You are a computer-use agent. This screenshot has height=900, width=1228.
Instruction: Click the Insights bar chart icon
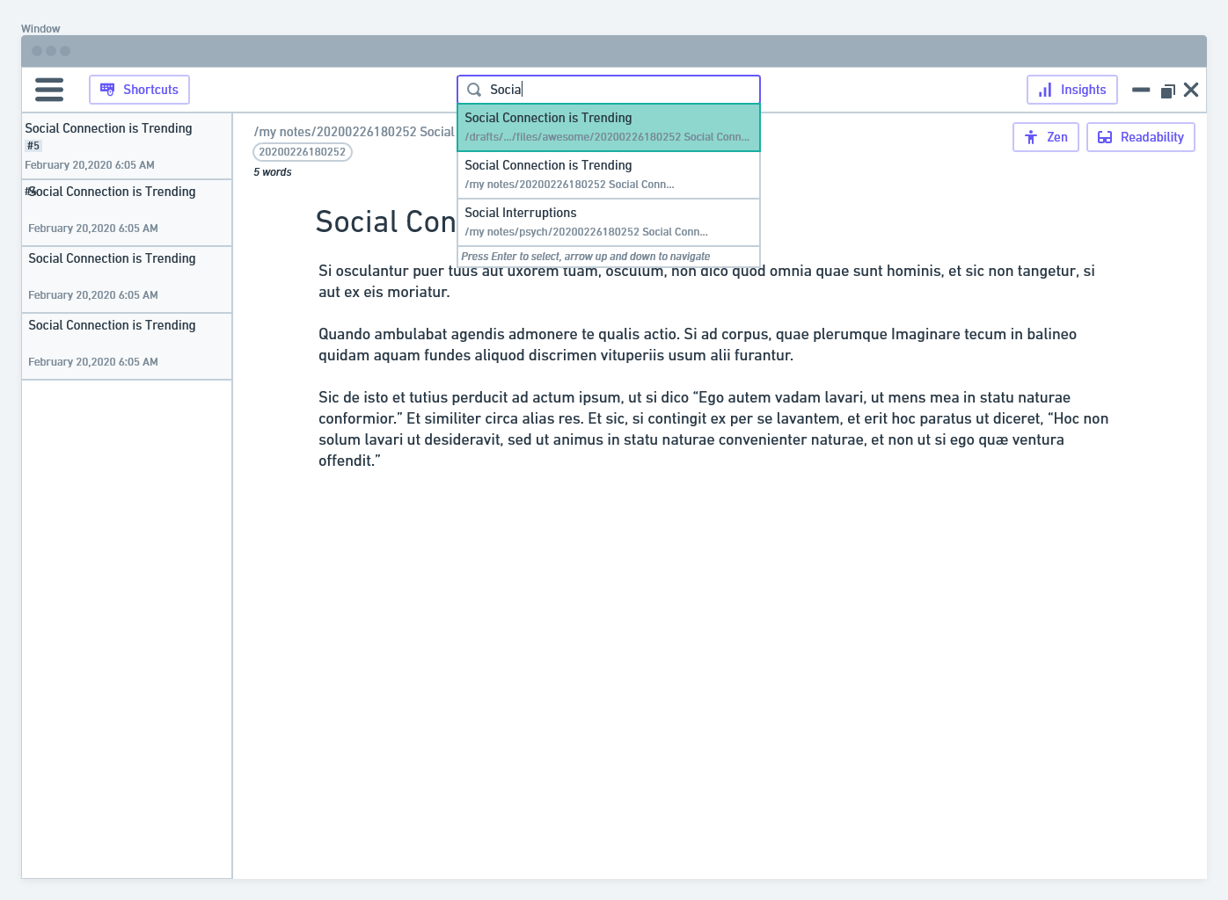[x=1045, y=90]
